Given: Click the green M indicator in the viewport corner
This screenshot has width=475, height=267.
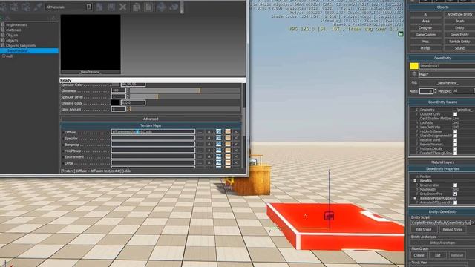Looking at the screenshot, I should (401, 34).
